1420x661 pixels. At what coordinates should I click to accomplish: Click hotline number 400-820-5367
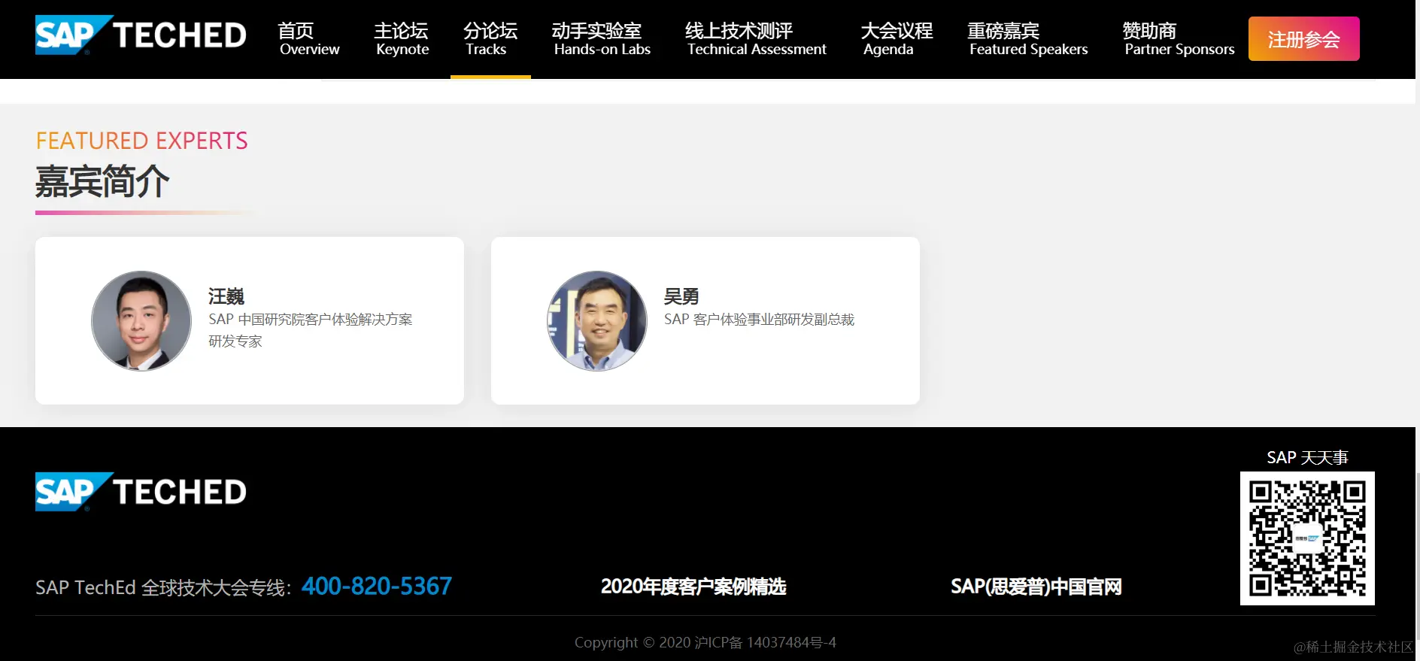click(x=377, y=586)
